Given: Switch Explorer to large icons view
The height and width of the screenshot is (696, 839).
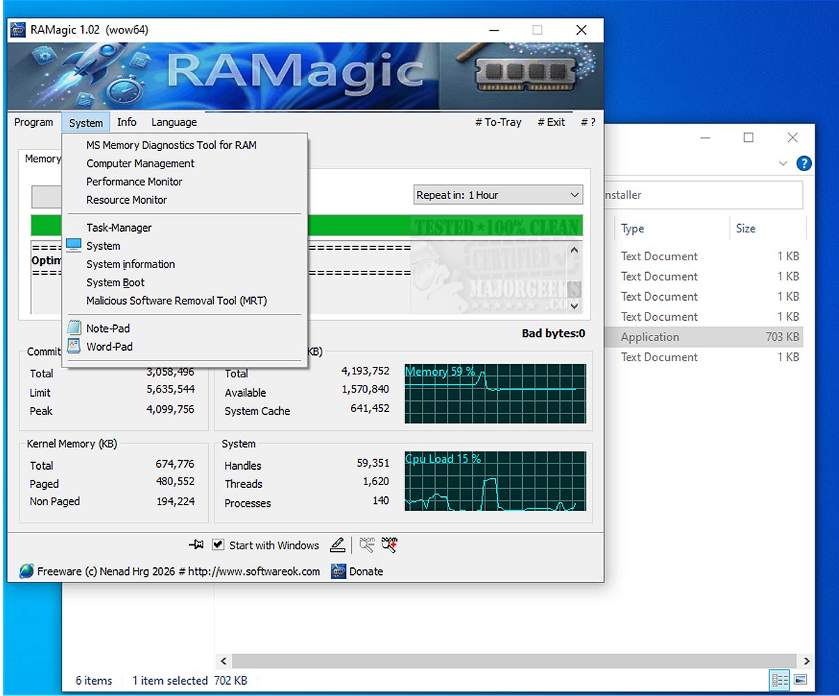Looking at the screenshot, I should click(x=801, y=680).
